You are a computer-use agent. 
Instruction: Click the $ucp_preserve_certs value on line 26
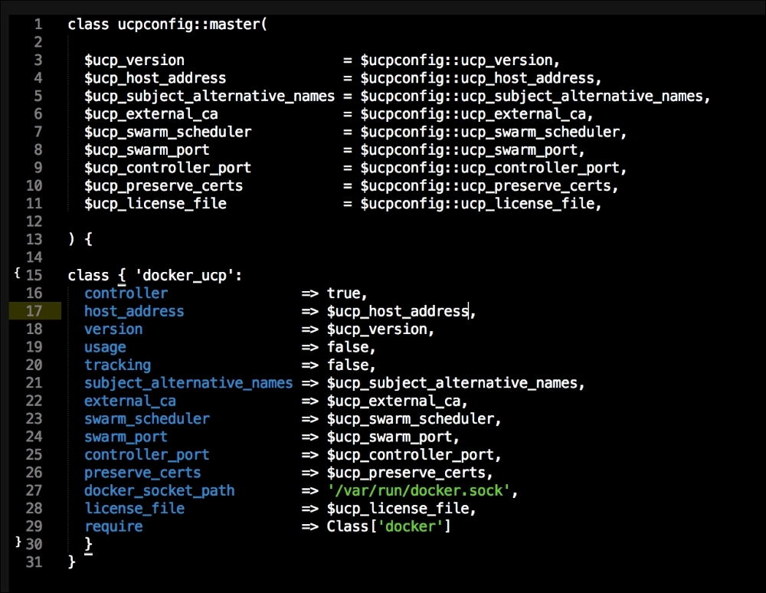405,473
